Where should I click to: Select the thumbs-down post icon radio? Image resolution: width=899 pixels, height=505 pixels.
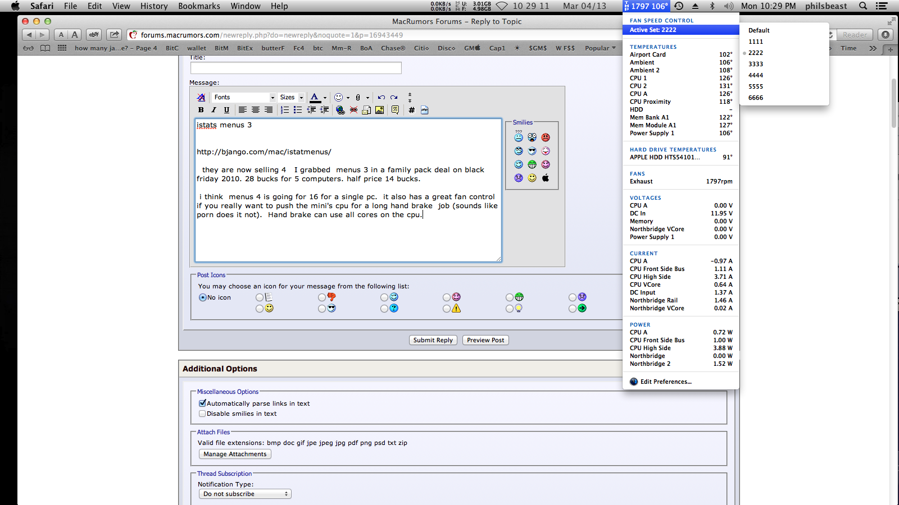pos(322,297)
